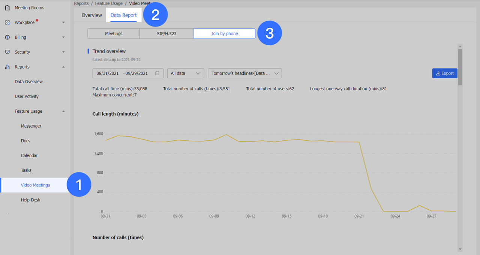Click the Workplace grid icon

pyautogui.click(x=7, y=22)
